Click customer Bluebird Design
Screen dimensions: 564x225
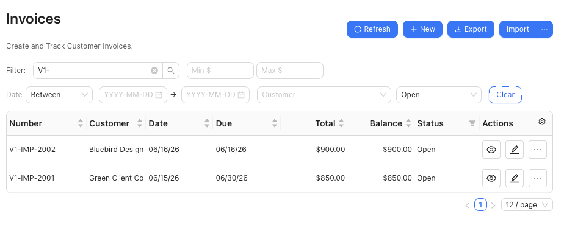pyautogui.click(x=116, y=150)
